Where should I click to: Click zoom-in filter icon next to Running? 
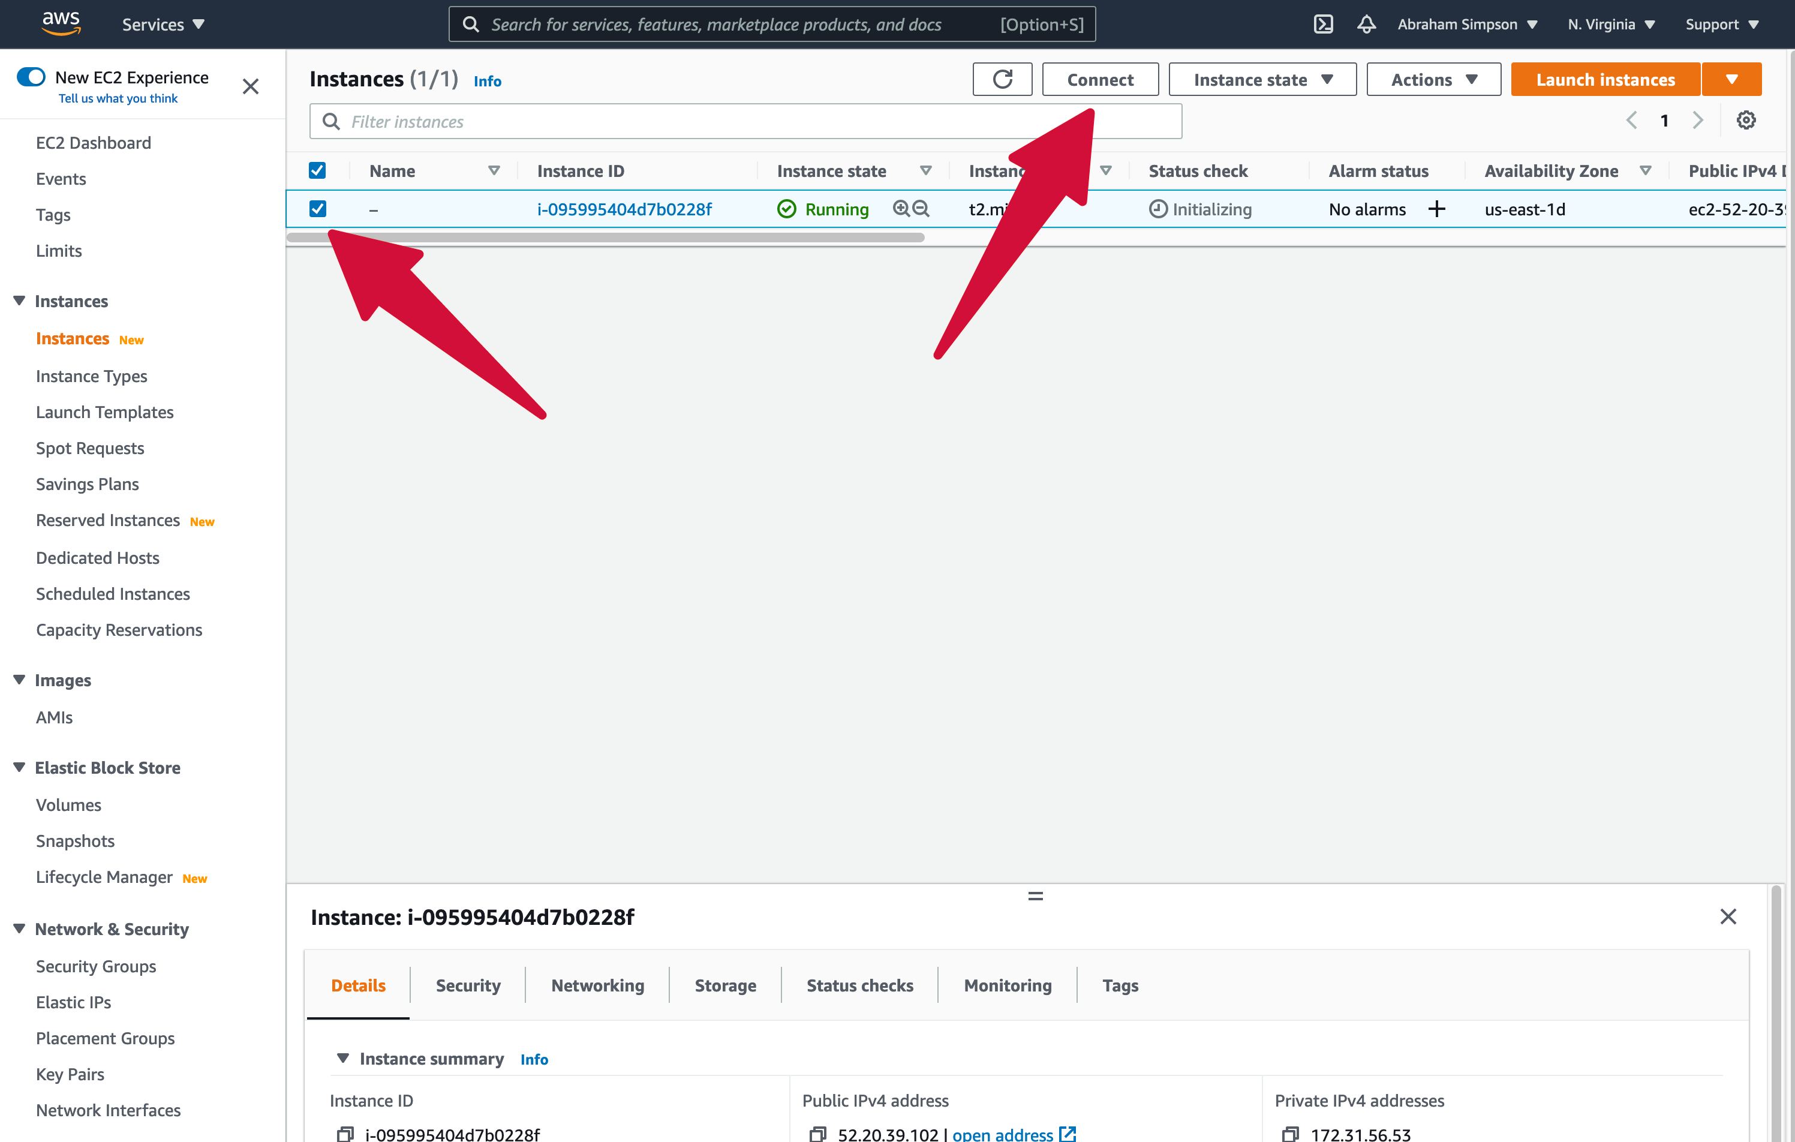tap(900, 209)
